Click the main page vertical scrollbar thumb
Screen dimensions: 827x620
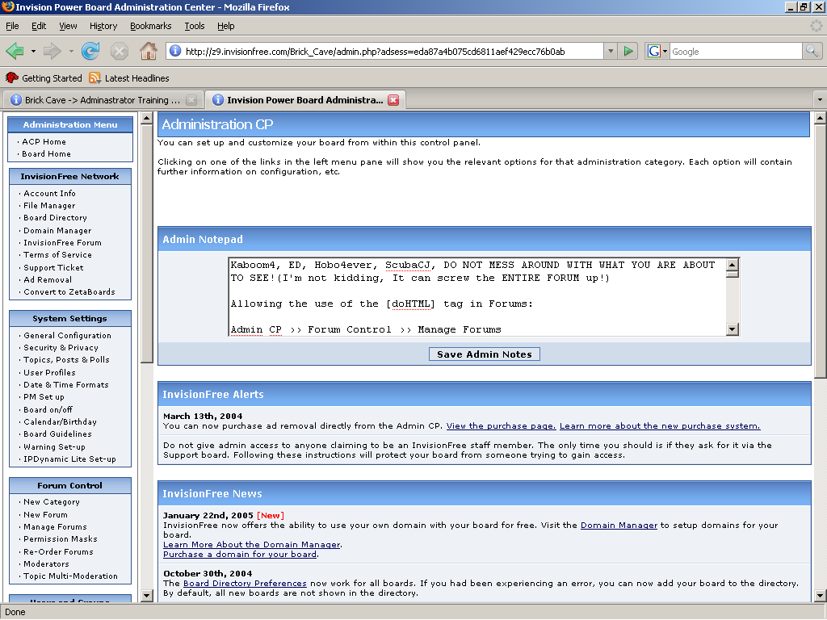click(x=821, y=251)
